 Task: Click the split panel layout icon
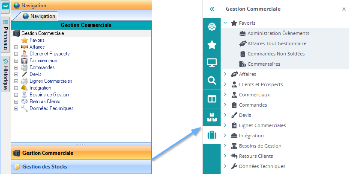[x=212, y=99]
